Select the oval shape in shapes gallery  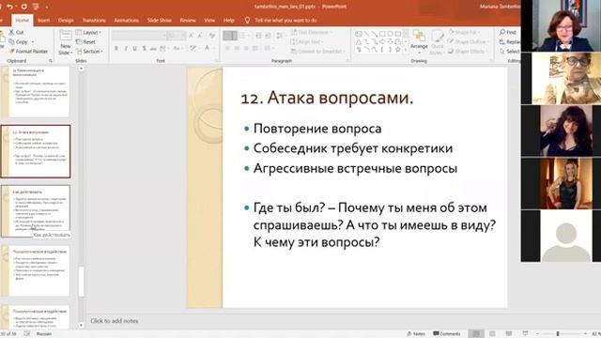391,34
